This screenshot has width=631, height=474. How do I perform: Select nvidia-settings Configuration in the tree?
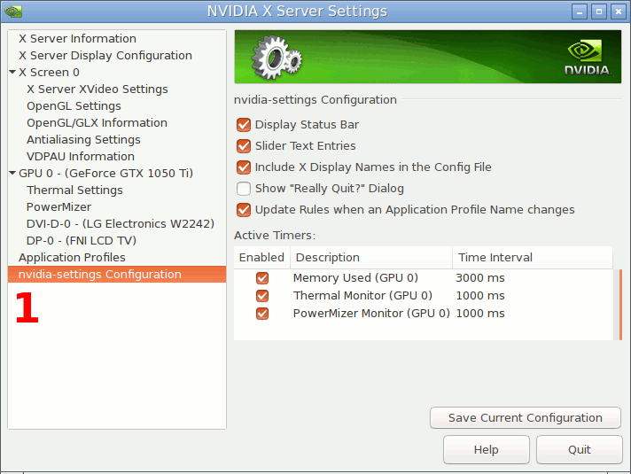click(117, 275)
